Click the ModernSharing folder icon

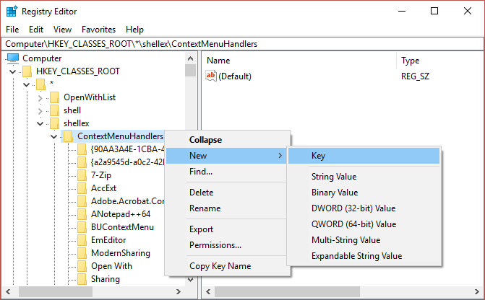pyautogui.click(x=82, y=253)
